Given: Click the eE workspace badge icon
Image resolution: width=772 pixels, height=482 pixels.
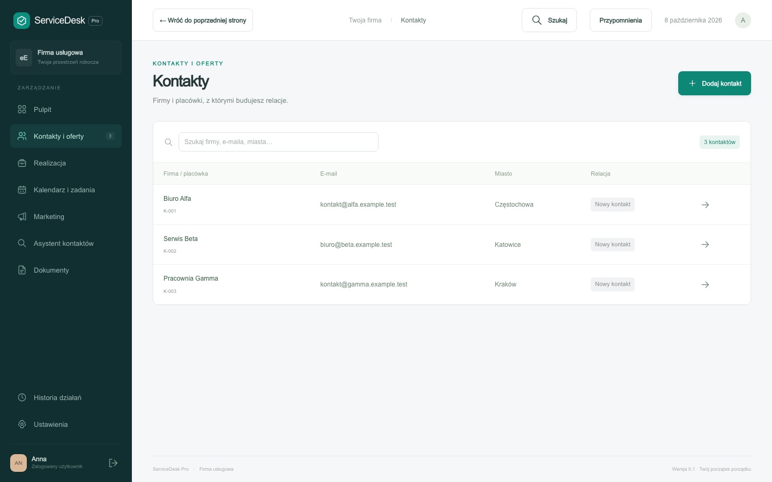Looking at the screenshot, I should (x=24, y=57).
